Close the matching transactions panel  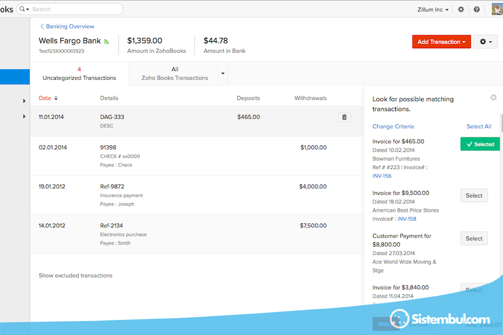pyautogui.click(x=493, y=98)
